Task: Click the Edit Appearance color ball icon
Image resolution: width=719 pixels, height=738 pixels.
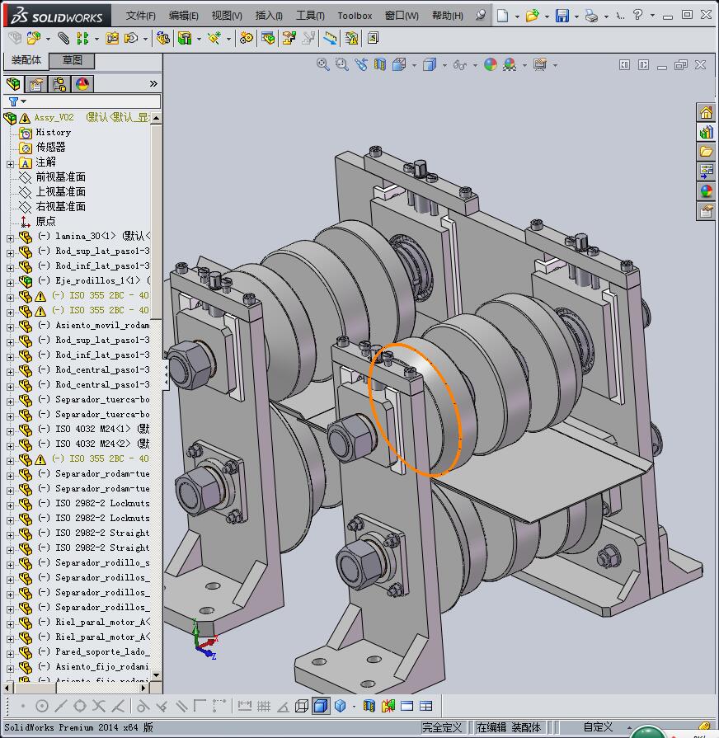Action: 491,64
